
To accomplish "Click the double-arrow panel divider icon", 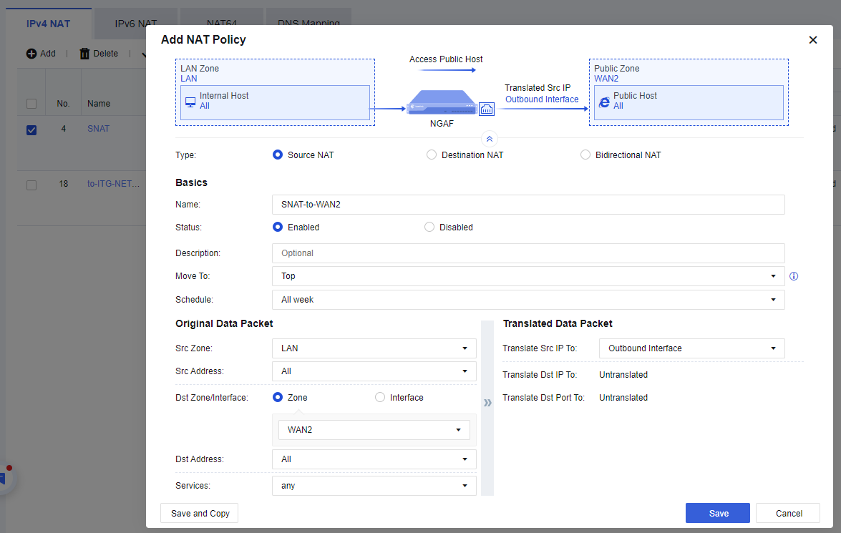I will tap(487, 403).
